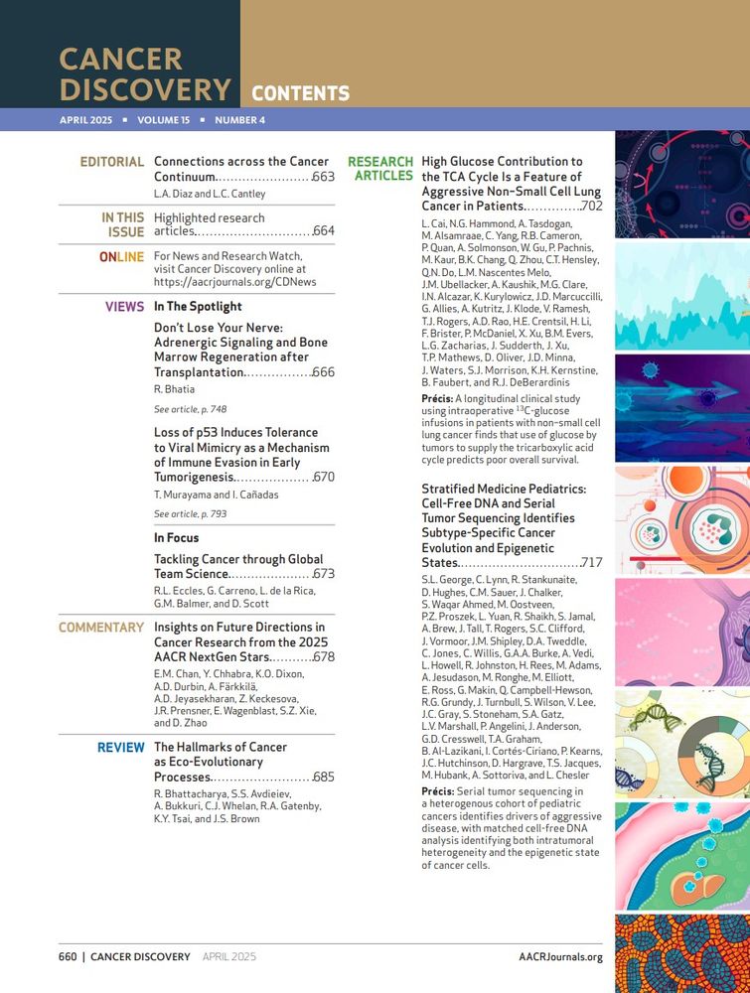Click the CANCER DISCOVERY journal title
The width and height of the screenshot is (750, 993).
(145, 74)
